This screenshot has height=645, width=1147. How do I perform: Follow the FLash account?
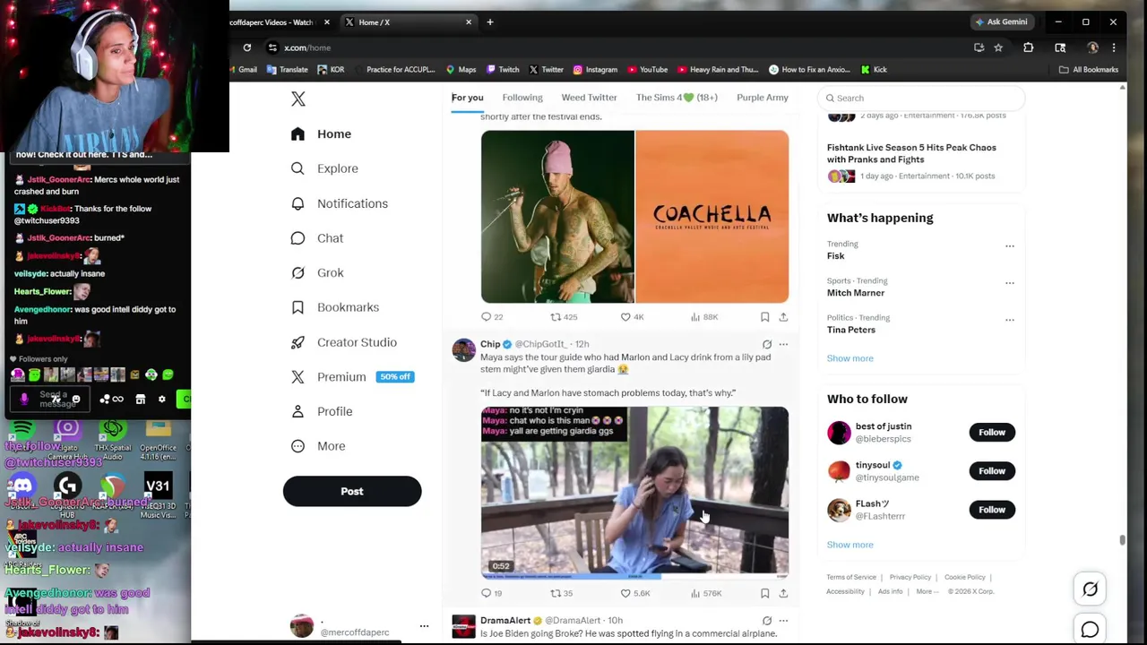click(992, 510)
